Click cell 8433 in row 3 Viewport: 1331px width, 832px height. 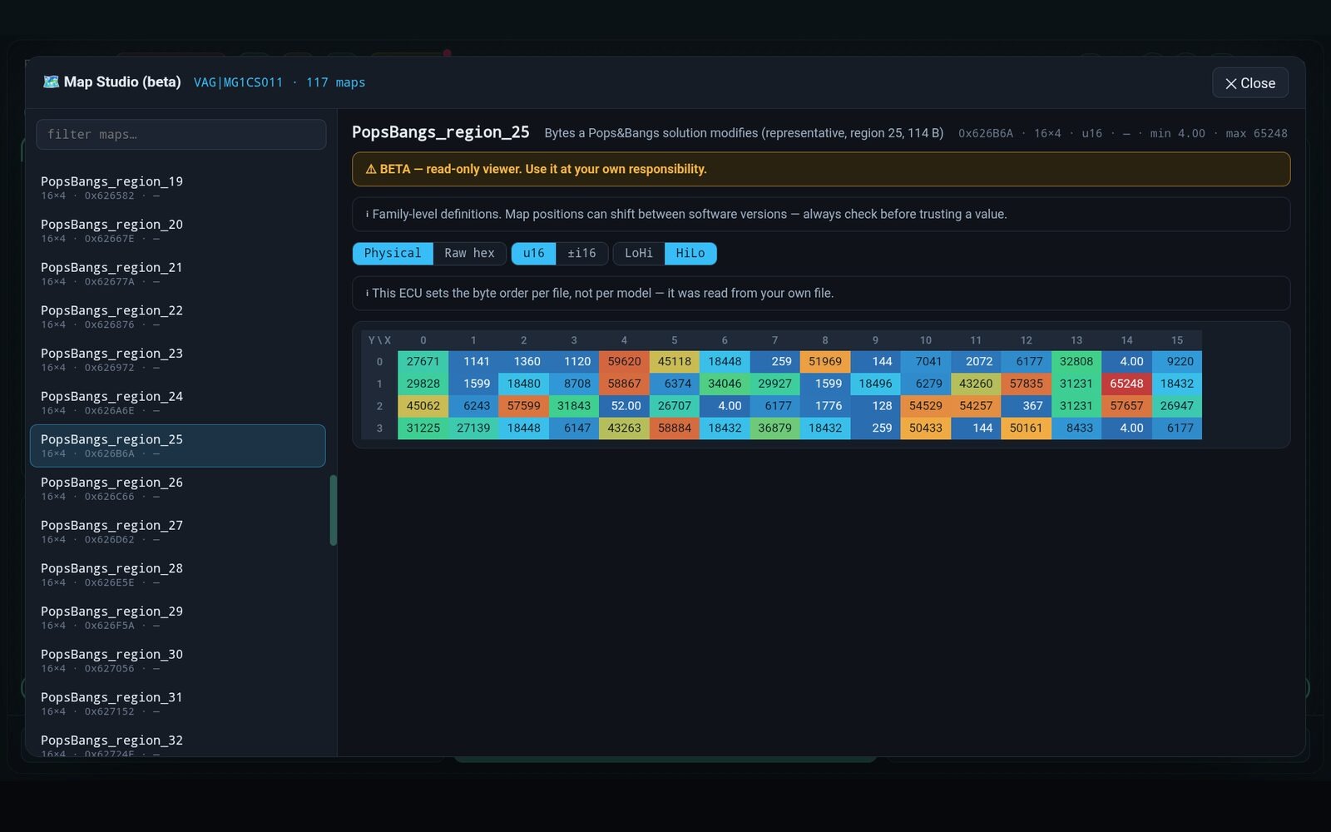[x=1076, y=428]
